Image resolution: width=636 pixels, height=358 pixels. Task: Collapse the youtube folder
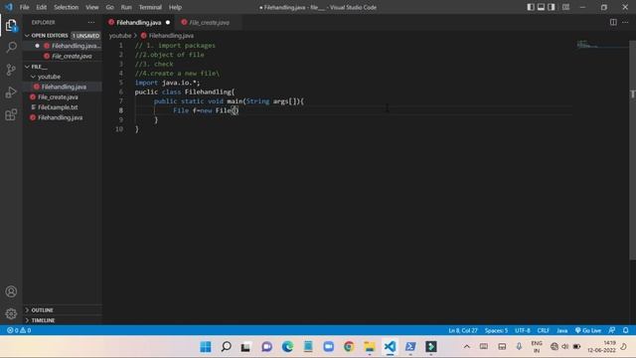point(49,77)
